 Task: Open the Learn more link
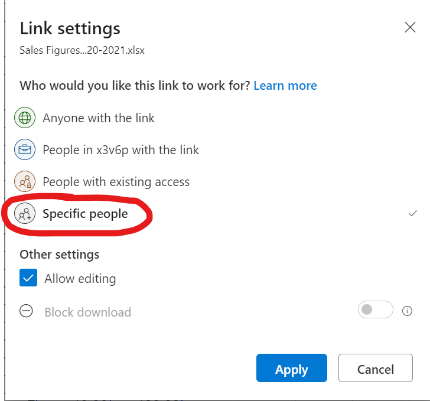pos(285,86)
